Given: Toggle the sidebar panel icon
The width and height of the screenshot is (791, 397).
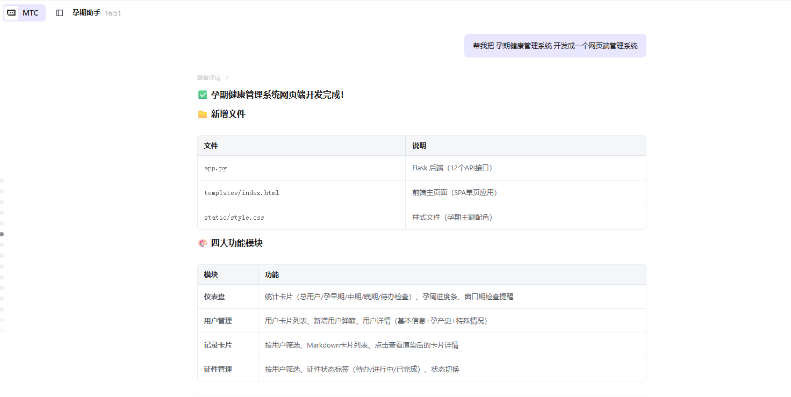Looking at the screenshot, I should 60,13.
